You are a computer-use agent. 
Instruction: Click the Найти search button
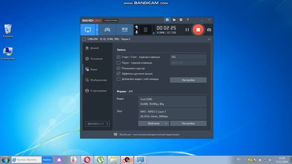(47, 160)
